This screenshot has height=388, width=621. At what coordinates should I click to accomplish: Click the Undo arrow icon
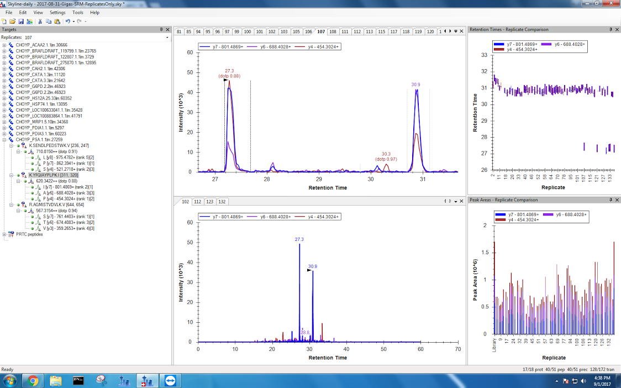tap(67, 21)
